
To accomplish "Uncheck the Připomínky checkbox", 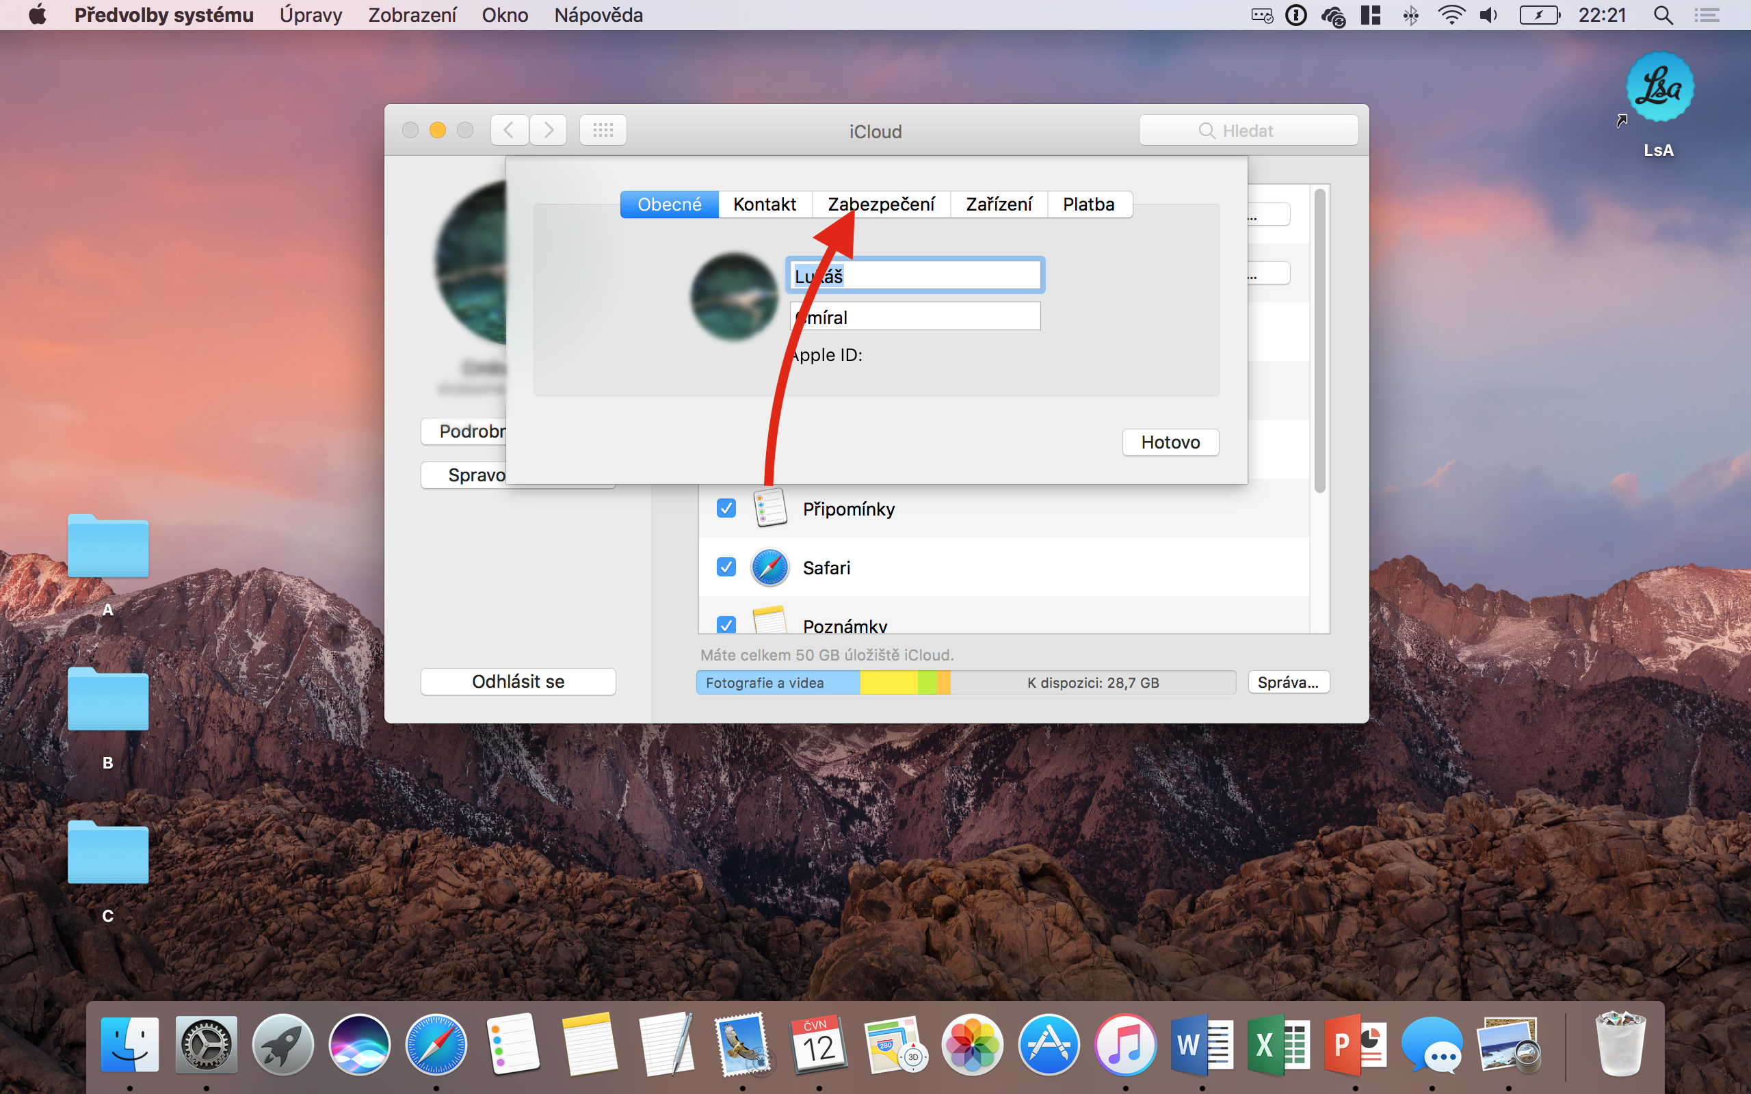I will click(726, 509).
